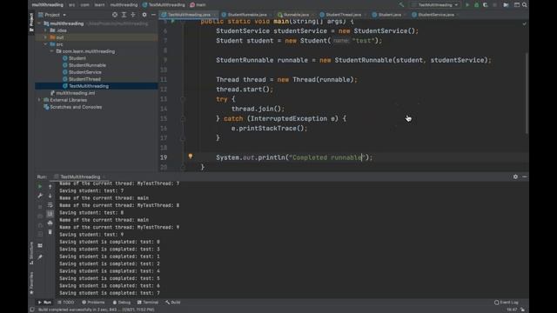Hide the Run tool window
The image size is (557, 313).
[x=525, y=176]
